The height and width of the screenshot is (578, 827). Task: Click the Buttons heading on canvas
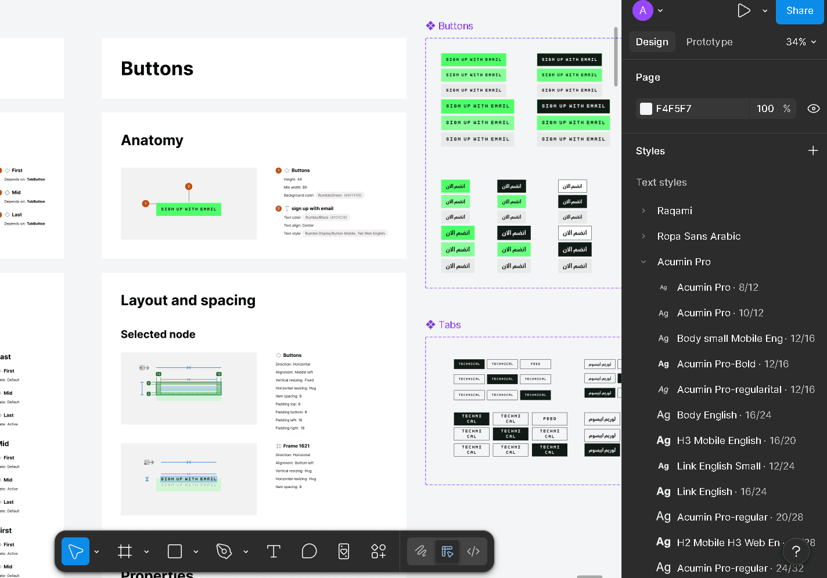tap(157, 68)
